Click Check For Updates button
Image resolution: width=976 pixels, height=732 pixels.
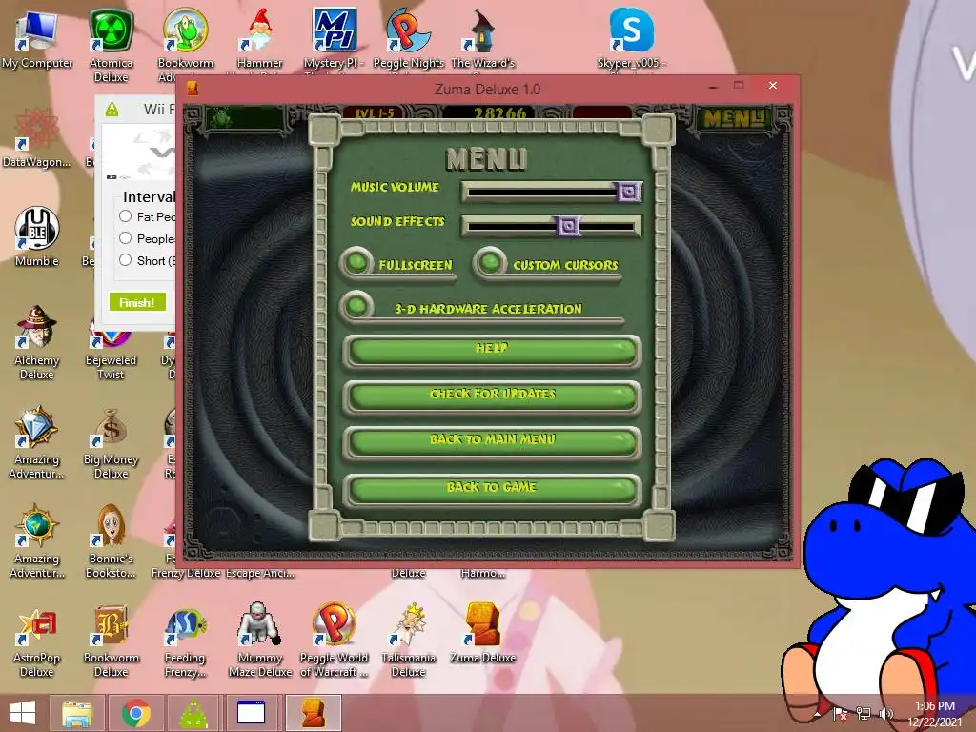(x=492, y=396)
